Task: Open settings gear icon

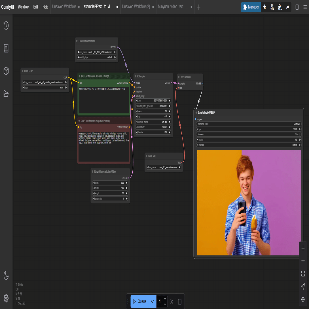Action: (6, 298)
